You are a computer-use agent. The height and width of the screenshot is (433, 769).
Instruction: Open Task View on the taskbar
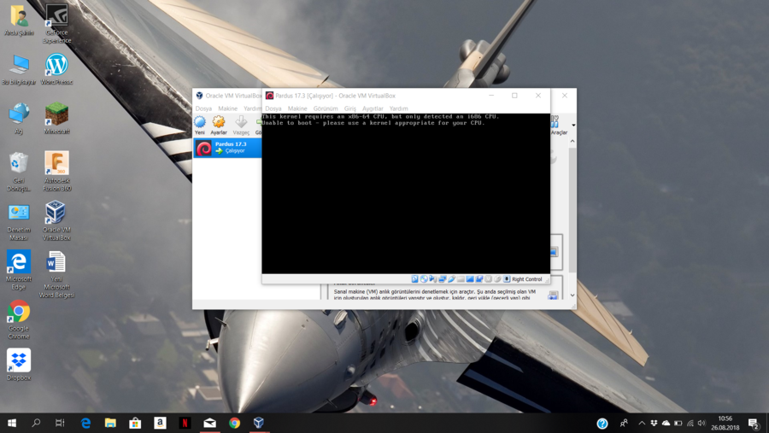pyautogui.click(x=60, y=423)
